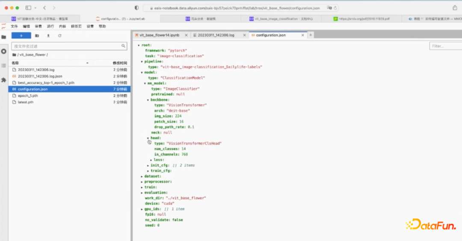Expand the dataset node

pos(142,176)
